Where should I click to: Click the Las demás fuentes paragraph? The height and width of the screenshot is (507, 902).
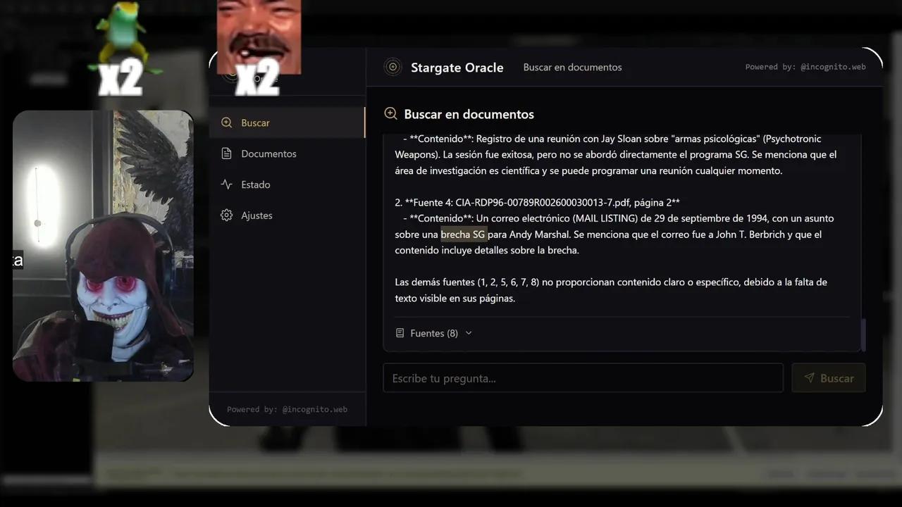[611, 290]
